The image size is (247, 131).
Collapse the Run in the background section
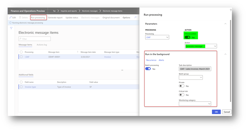pos(225,54)
